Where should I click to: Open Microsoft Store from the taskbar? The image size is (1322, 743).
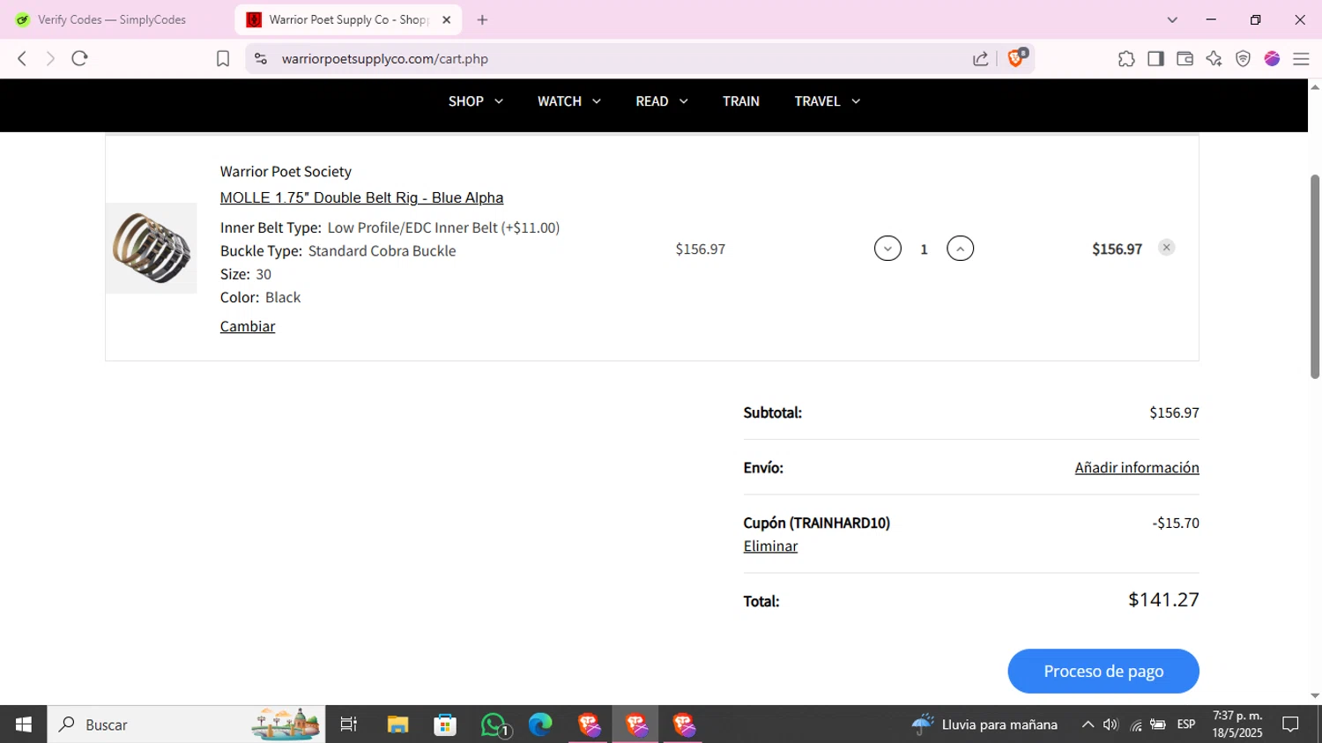445,724
